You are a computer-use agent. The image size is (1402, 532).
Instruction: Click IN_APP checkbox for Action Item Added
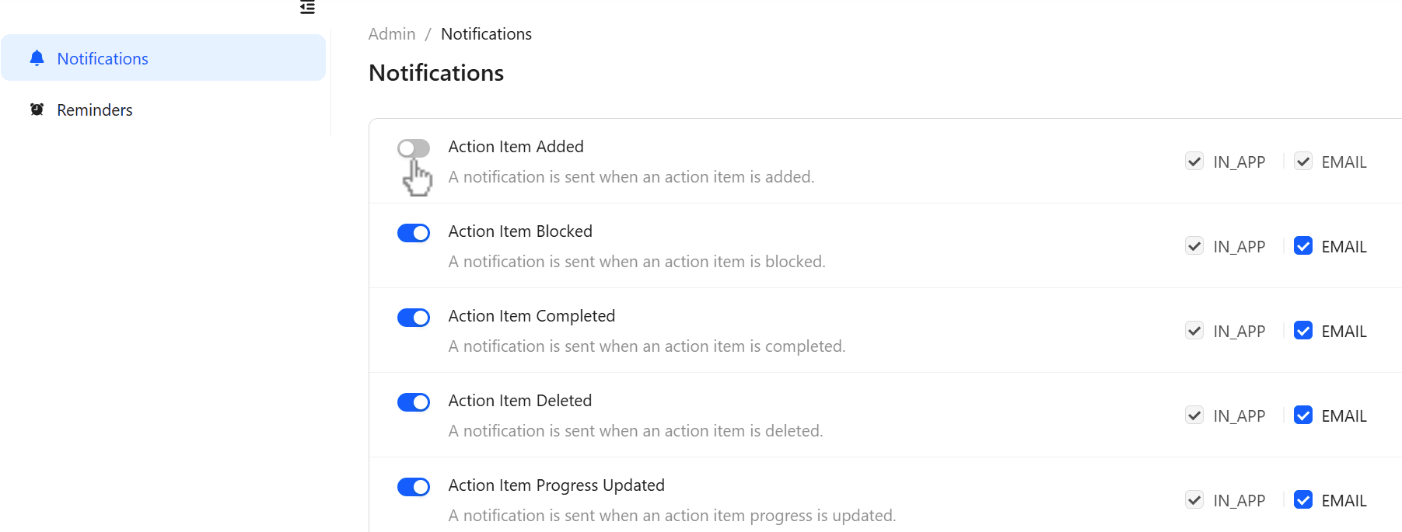click(1194, 161)
